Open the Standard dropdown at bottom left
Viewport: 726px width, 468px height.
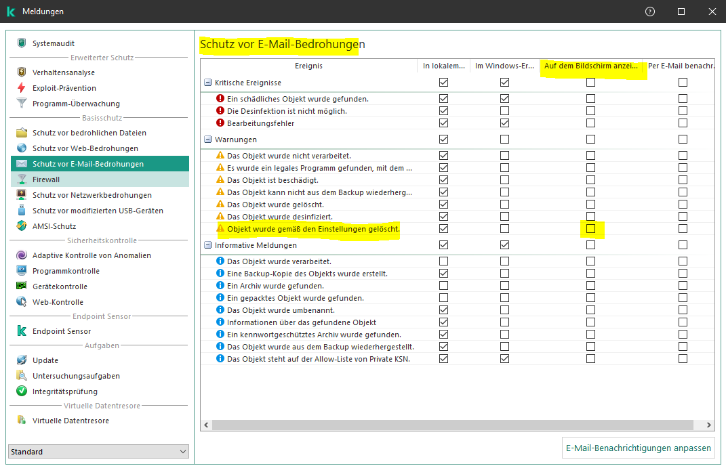(x=98, y=452)
